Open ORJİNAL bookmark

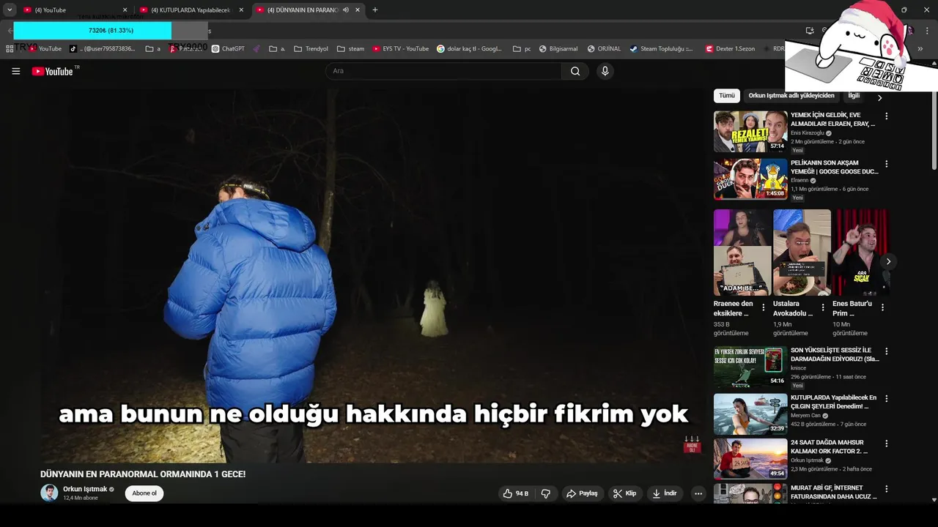[603, 49]
